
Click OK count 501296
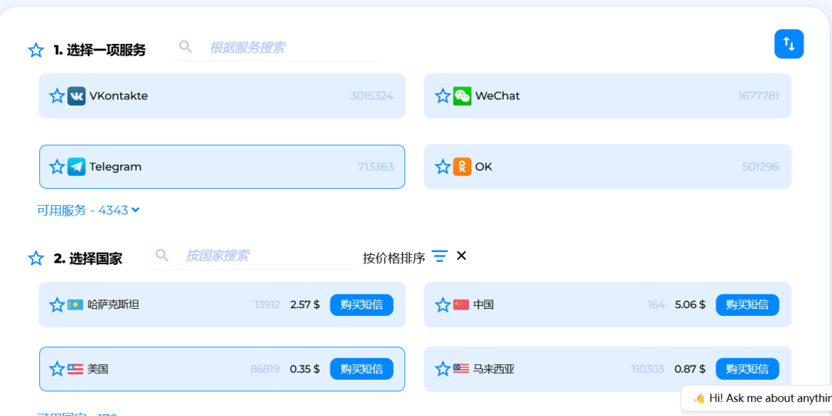pyautogui.click(x=760, y=166)
